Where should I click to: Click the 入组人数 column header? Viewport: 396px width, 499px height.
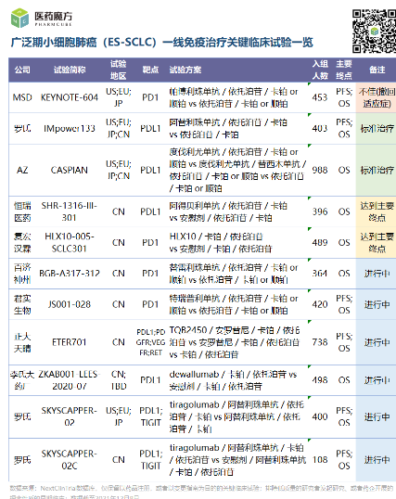pyautogui.click(x=320, y=70)
